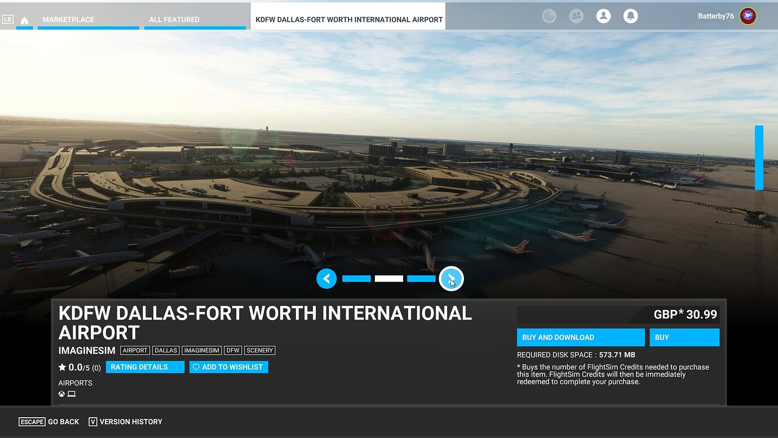
Task: Open your profile via the person icon
Action: click(x=603, y=16)
